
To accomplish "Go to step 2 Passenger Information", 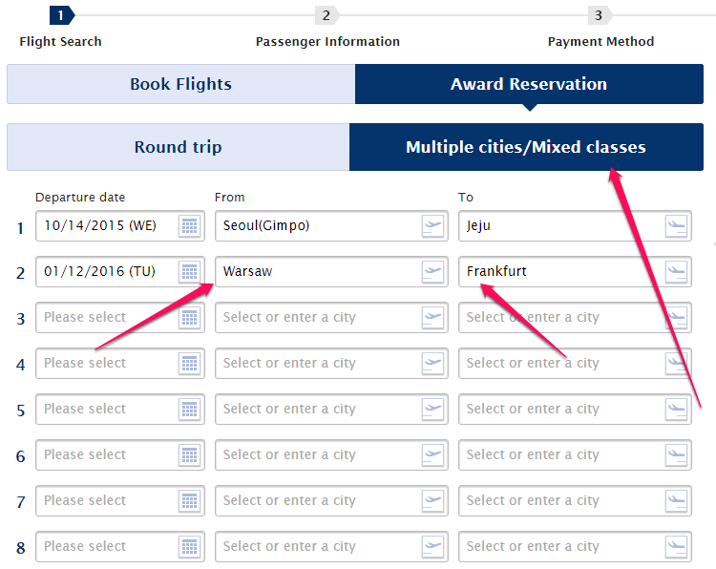I will point(327,28).
